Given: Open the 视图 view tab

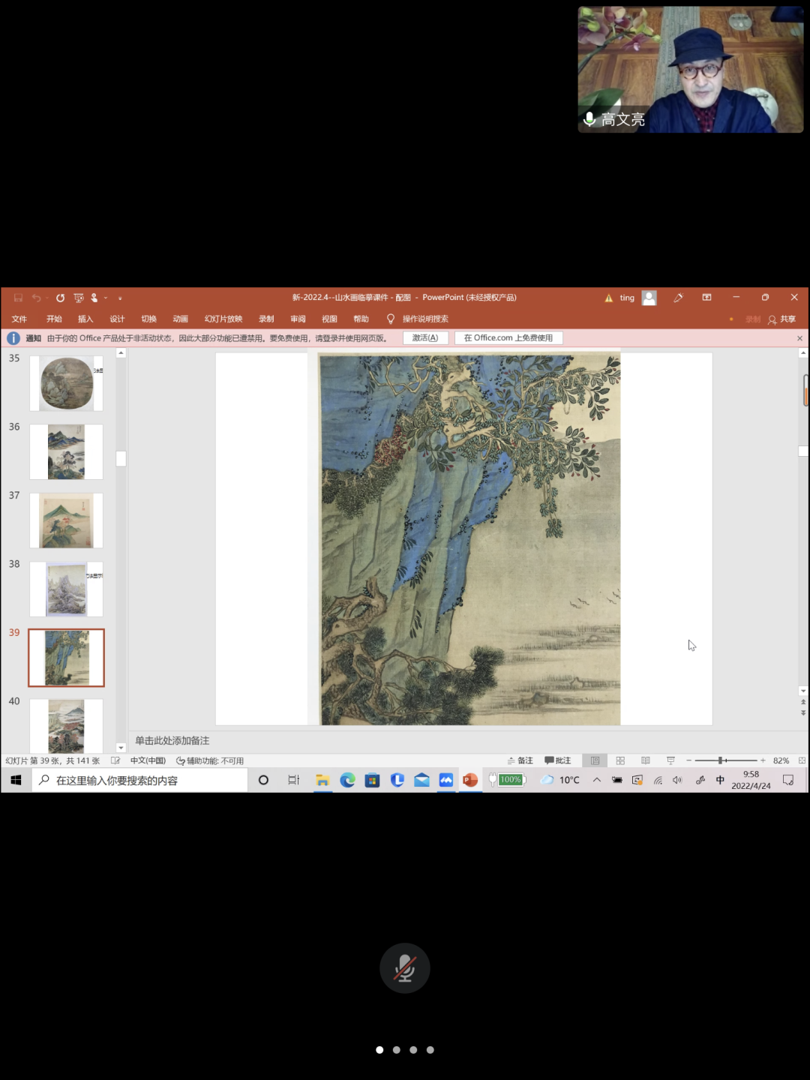Looking at the screenshot, I should [x=329, y=319].
